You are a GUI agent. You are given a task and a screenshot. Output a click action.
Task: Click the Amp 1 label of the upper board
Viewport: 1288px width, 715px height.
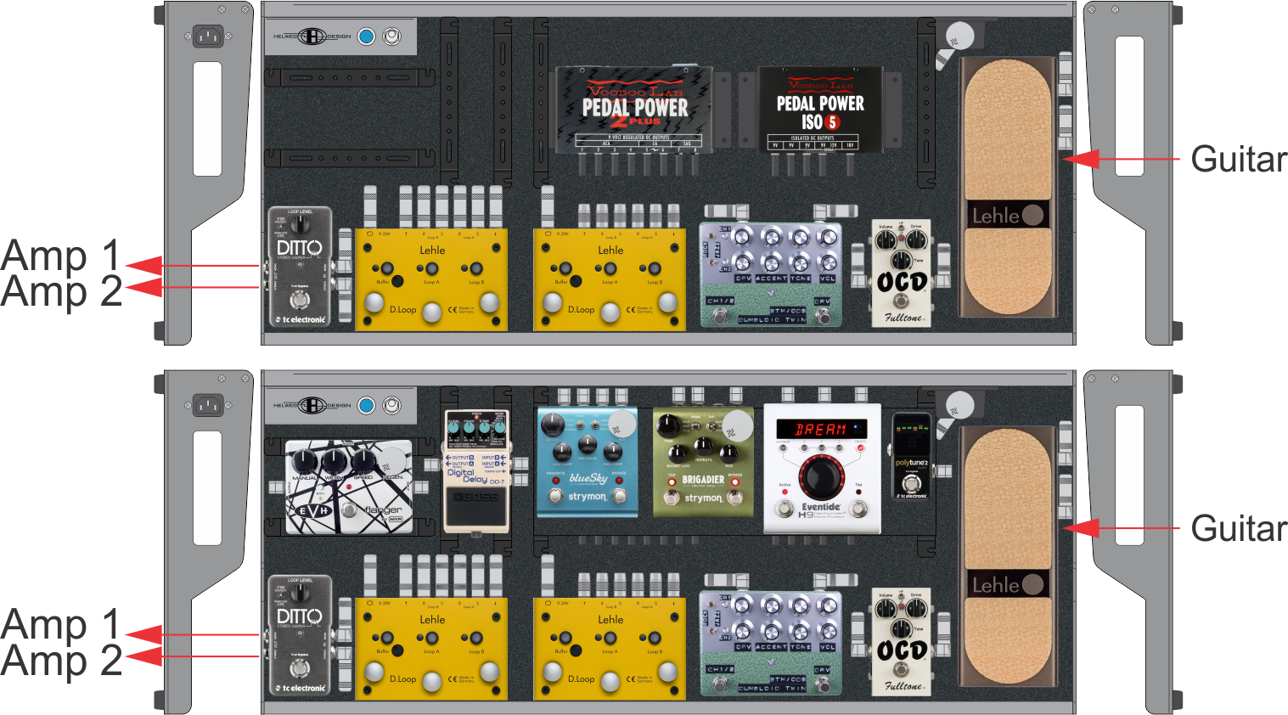pos(60,256)
